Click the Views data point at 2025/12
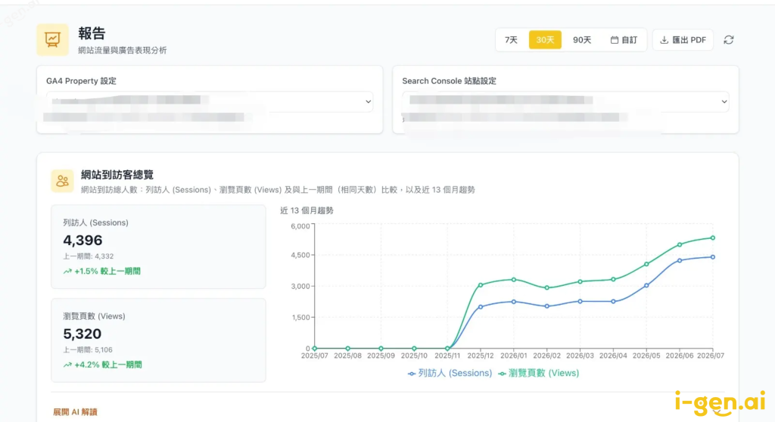 481,285
